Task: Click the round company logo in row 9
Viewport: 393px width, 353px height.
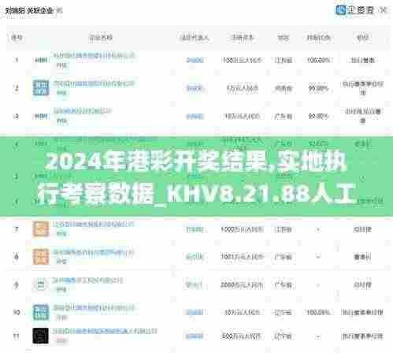Action: point(41,284)
